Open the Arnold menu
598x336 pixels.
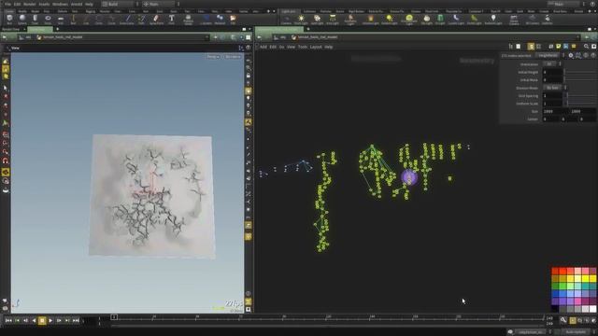pos(77,4)
